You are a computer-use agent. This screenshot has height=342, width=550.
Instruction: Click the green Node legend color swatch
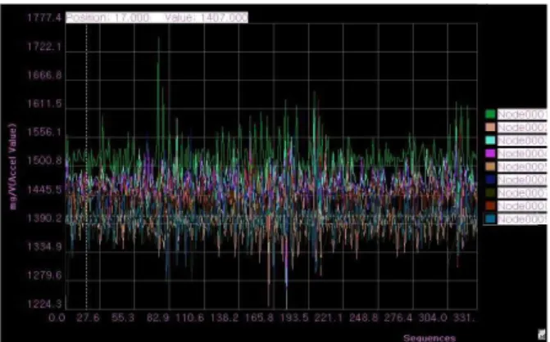coord(490,114)
